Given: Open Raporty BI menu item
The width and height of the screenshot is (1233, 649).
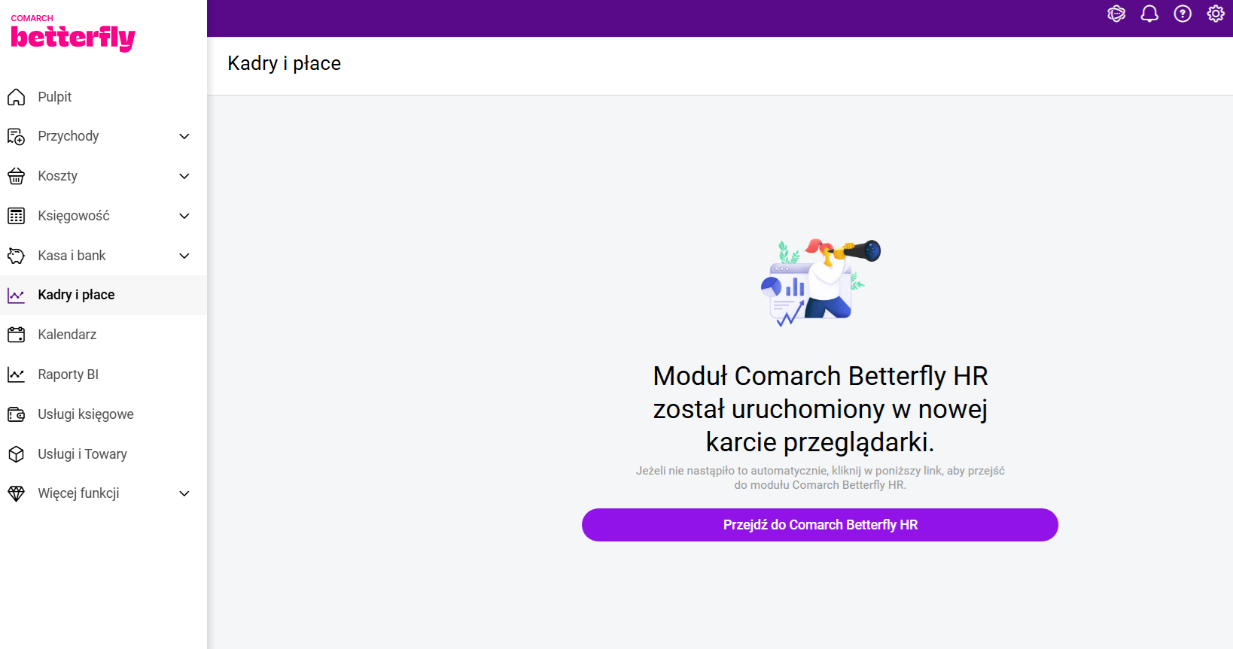Looking at the screenshot, I should (68, 375).
